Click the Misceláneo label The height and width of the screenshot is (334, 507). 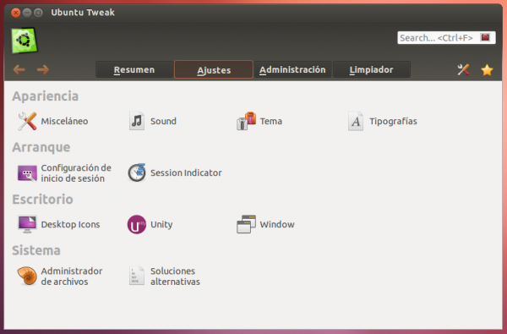click(x=64, y=122)
